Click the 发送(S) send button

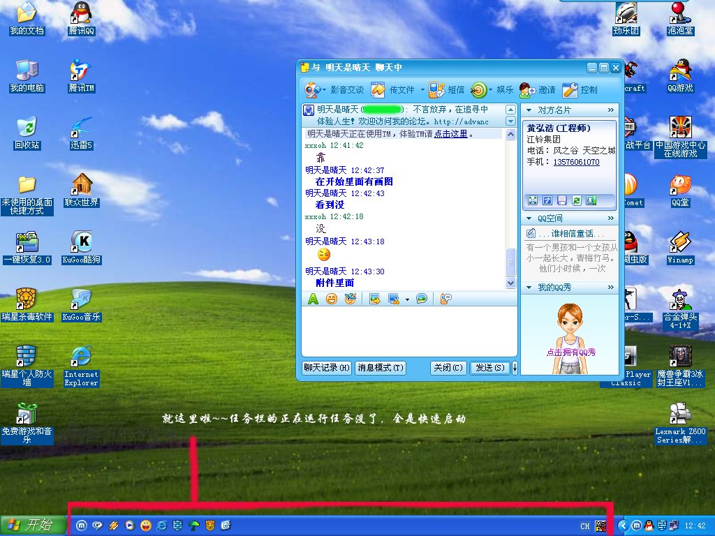point(489,368)
